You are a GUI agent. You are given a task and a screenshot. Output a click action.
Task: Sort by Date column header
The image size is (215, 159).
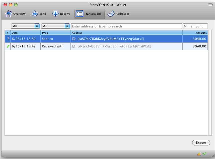pos(25,33)
